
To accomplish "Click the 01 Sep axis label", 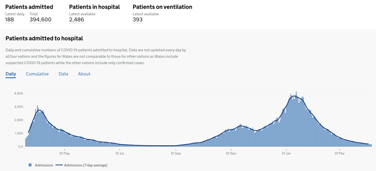I will (x=176, y=153).
